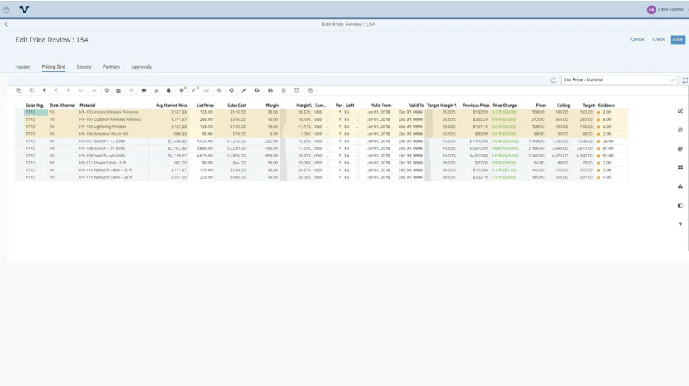Toggle the switch icon in right sidebar
689x386 pixels.
(x=680, y=205)
